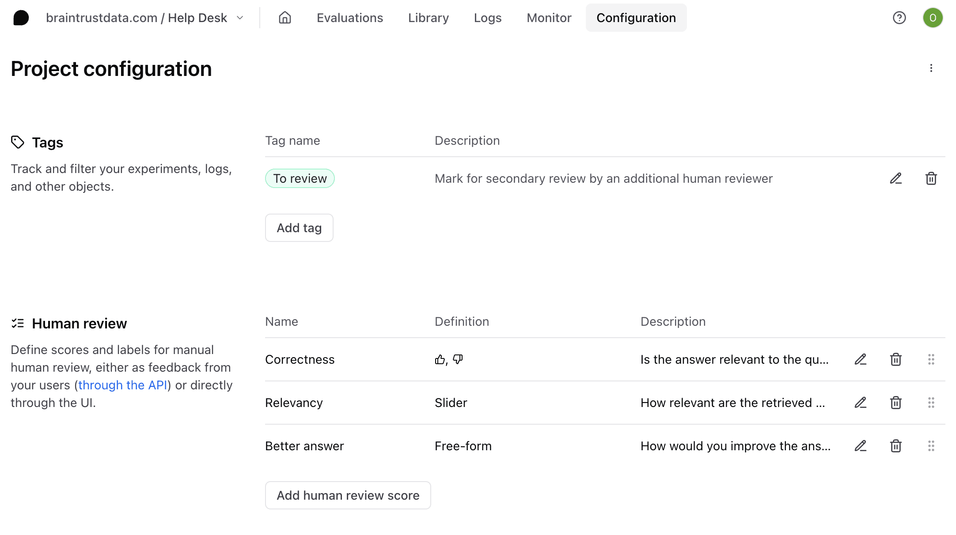Screen dimensions: 956x535
Task: Edit the Correctness review score
Action: 860,359
